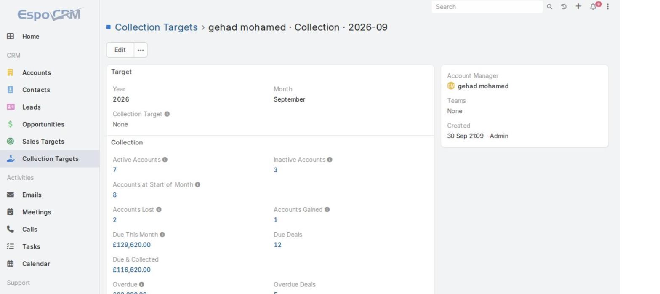
Task: Click the Teams value None
Action: tap(455, 111)
